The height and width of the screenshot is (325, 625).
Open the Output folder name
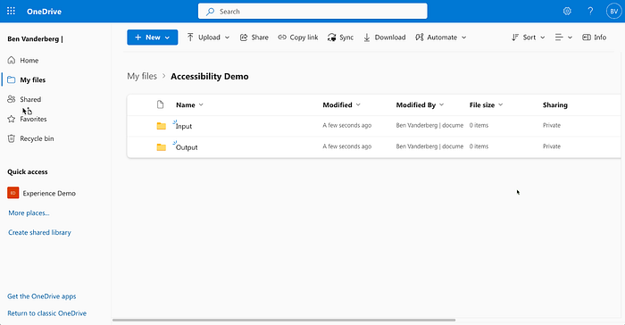click(x=187, y=147)
